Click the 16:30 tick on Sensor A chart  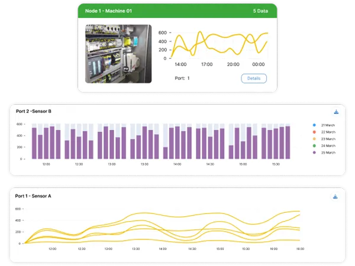[300, 249]
